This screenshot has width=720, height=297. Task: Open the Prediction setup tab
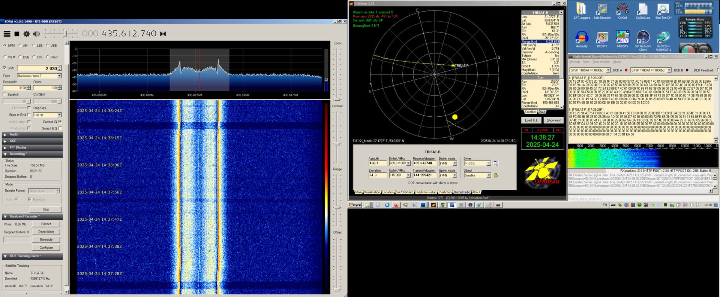click(426, 192)
